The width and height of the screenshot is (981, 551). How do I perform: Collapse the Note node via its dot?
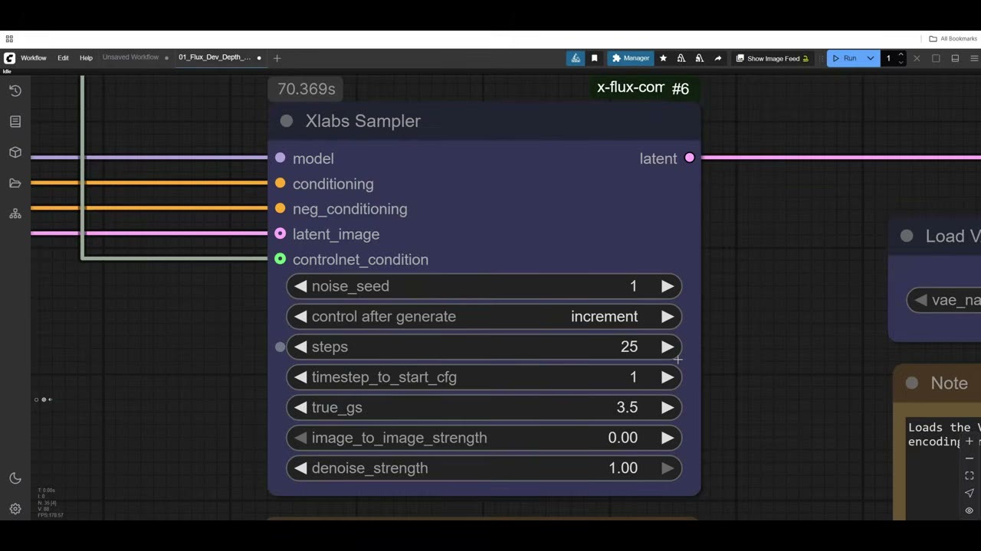pyautogui.click(x=912, y=383)
